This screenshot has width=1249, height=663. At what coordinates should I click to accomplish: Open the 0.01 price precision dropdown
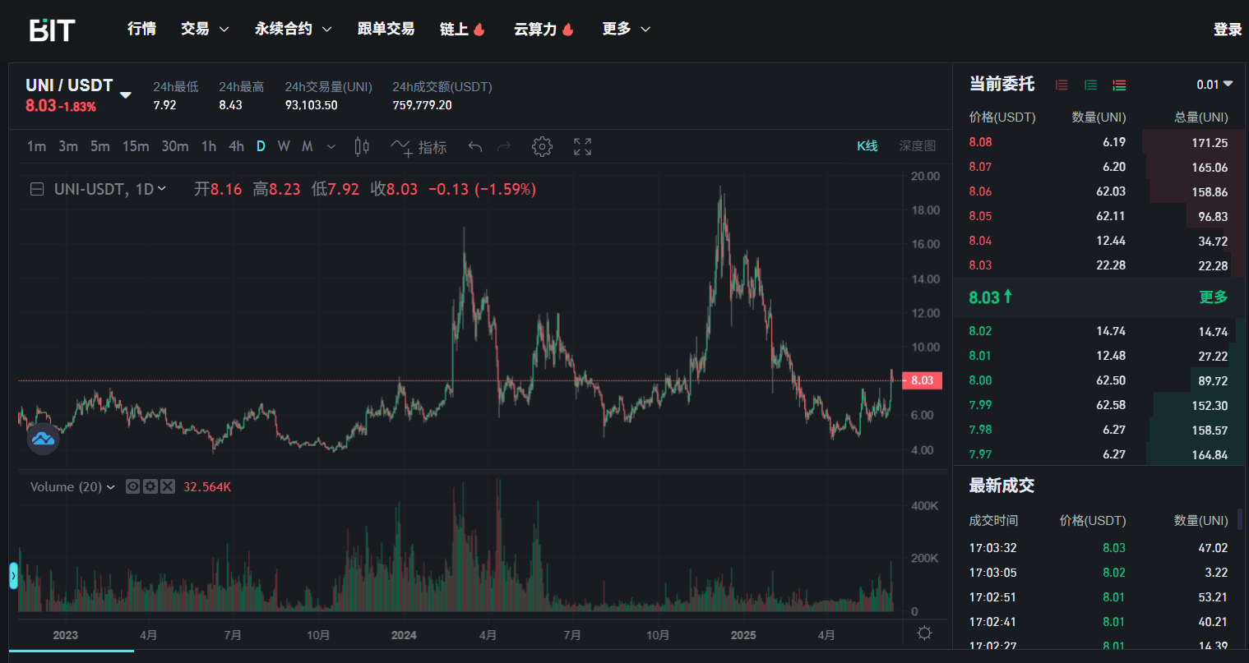coord(1214,85)
